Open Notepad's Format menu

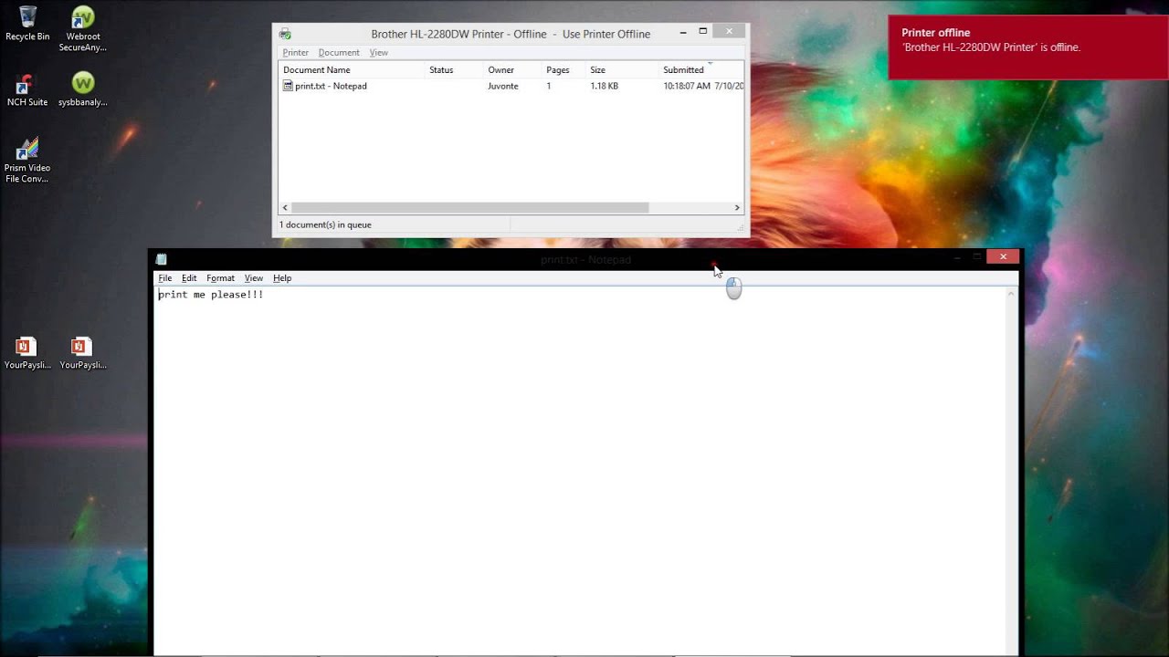[220, 278]
